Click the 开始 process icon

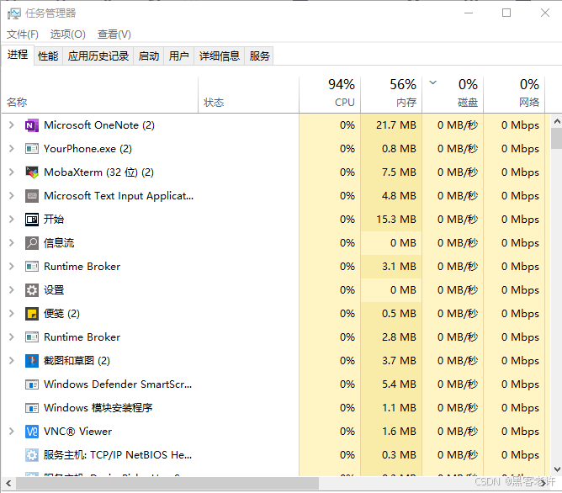pos(32,220)
